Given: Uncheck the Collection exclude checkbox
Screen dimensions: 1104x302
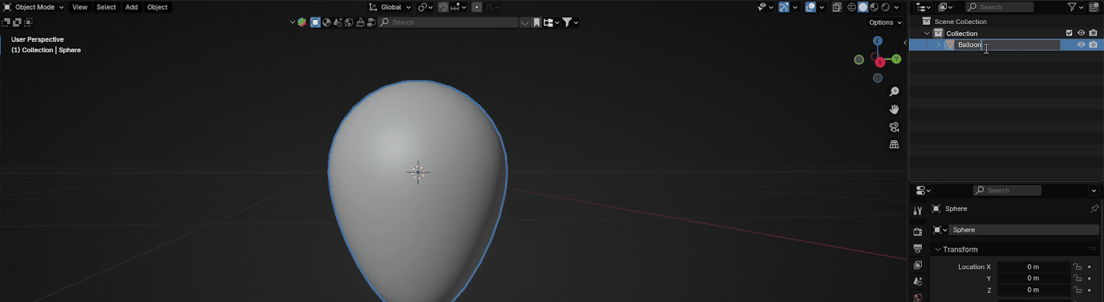Looking at the screenshot, I should 1069,33.
